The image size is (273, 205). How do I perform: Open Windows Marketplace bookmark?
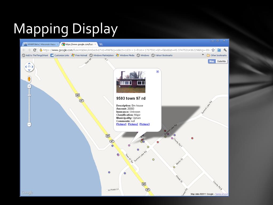(x=102, y=55)
